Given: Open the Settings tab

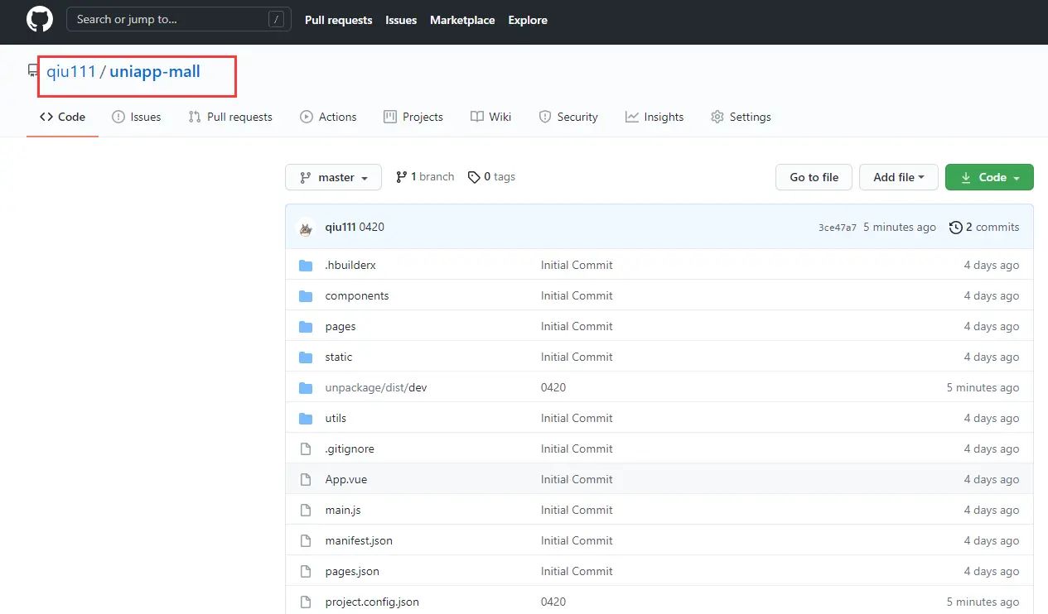Looking at the screenshot, I should tap(741, 117).
